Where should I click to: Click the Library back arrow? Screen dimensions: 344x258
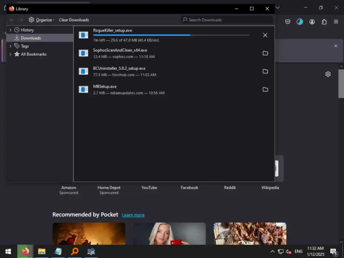pyautogui.click(x=12, y=20)
